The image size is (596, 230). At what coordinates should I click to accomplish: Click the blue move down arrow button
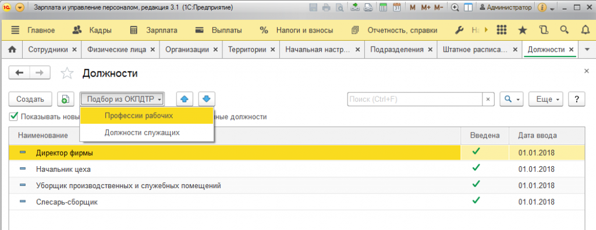(207, 99)
